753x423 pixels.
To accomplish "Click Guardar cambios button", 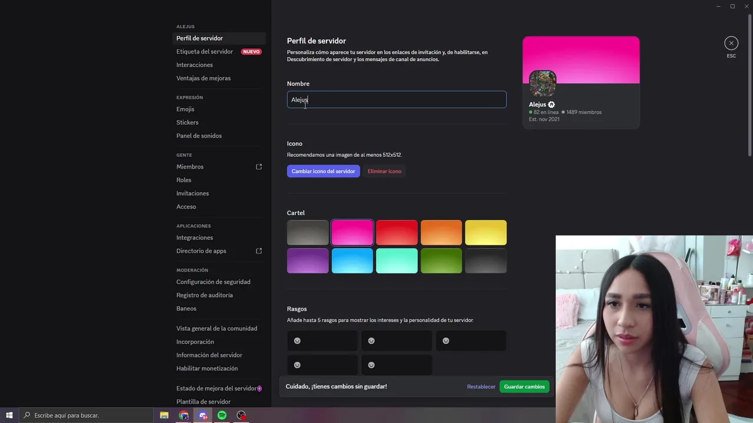I will point(524,387).
